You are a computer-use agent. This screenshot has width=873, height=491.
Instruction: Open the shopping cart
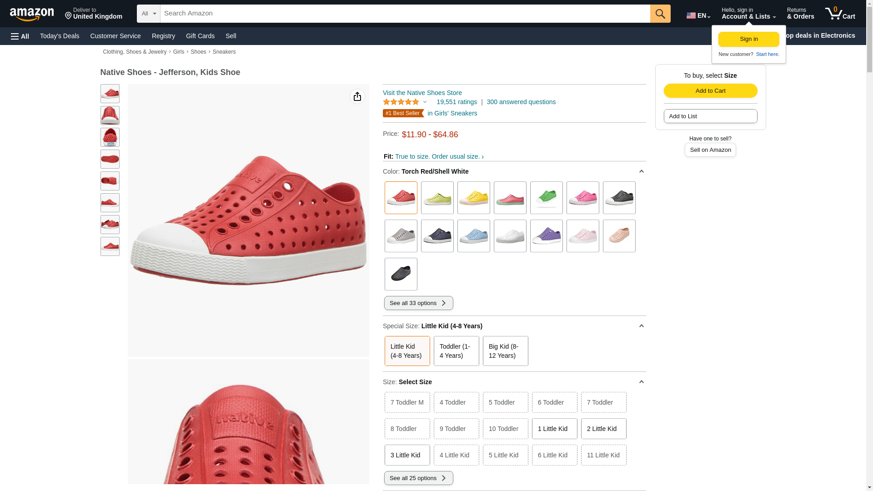840,14
